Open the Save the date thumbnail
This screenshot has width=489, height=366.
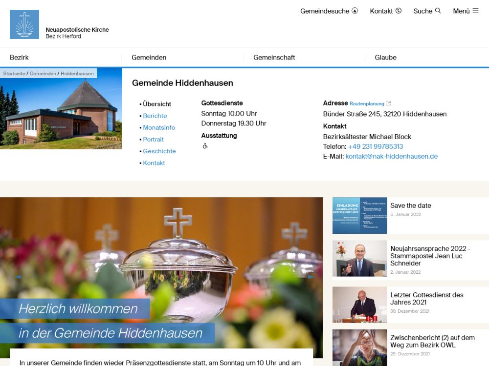click(x=359, y=215)
